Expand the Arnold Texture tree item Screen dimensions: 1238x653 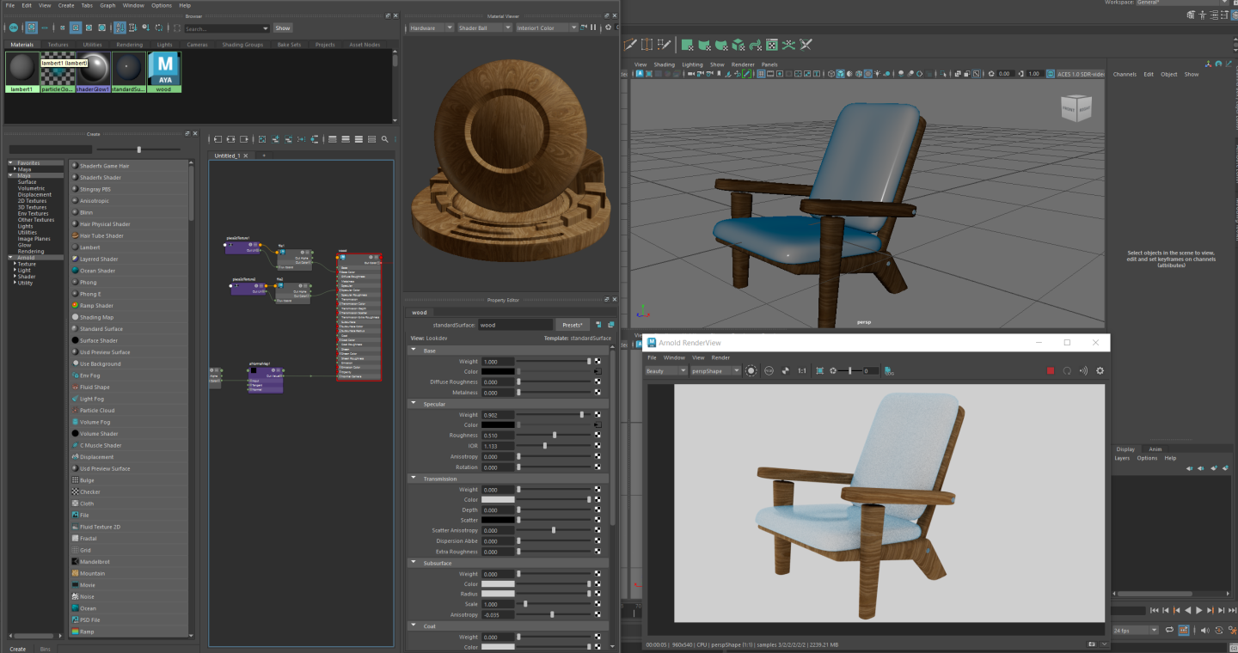coord(15,265)
